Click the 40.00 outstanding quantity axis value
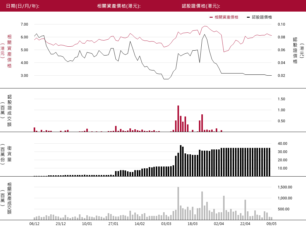Screen dimensions: 306x229 (282, 143)
